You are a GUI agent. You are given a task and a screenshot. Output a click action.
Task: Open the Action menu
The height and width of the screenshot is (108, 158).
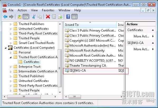[22, 10]
